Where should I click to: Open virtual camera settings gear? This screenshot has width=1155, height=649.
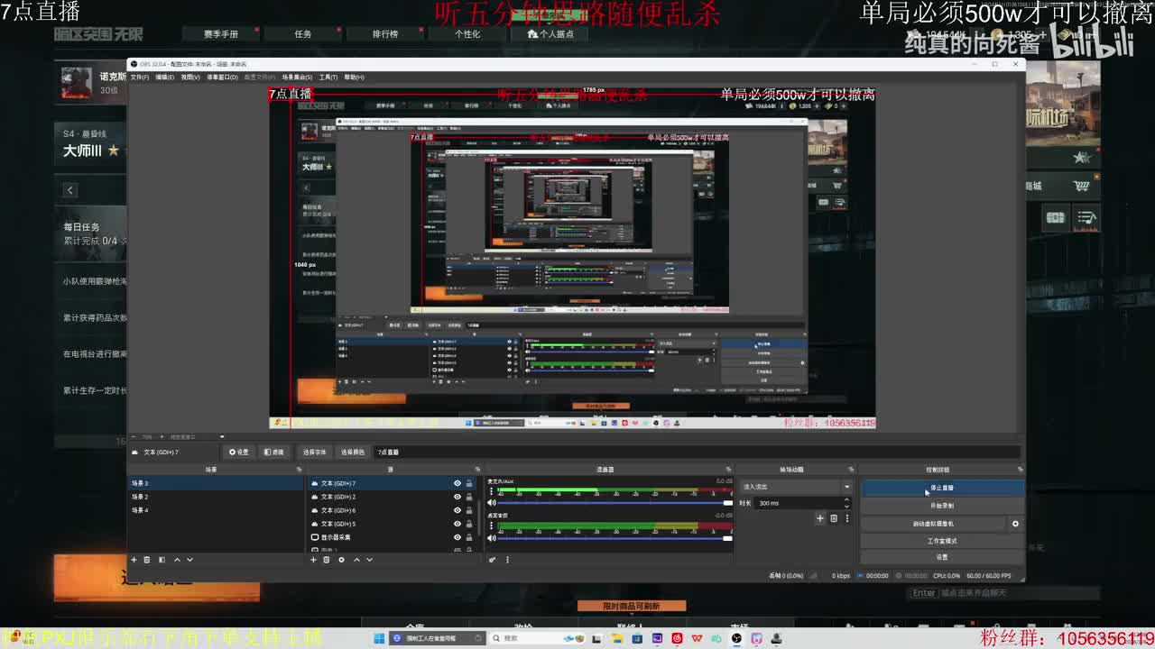(1015, 524)
